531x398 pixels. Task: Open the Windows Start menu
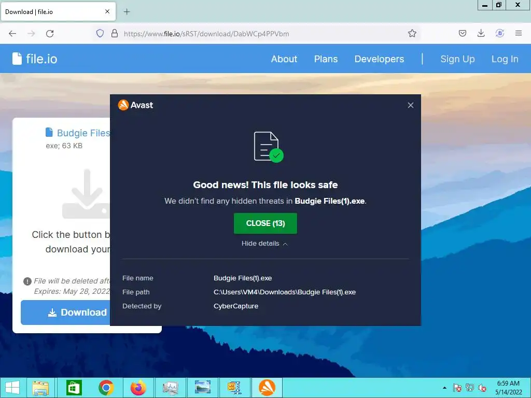pos(12,388)
